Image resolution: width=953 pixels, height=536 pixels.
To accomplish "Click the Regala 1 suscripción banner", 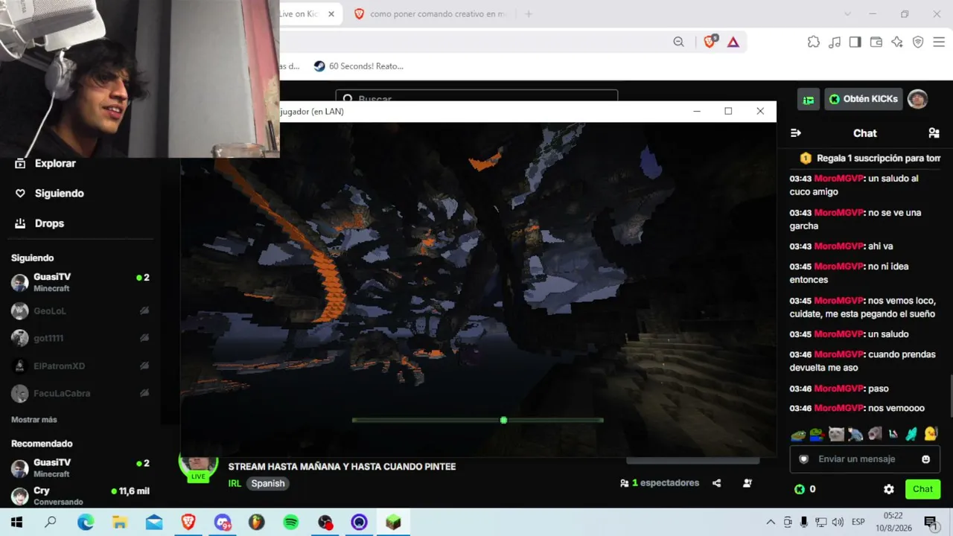I will tap(870, 158).
